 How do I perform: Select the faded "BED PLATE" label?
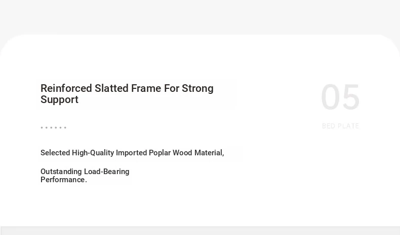(341, 126)
